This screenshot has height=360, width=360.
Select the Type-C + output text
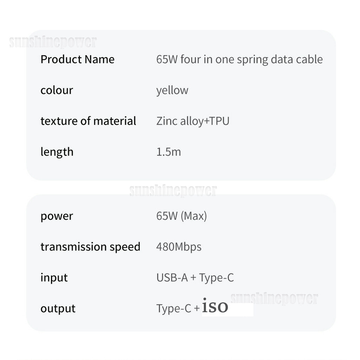pos(178,309)
